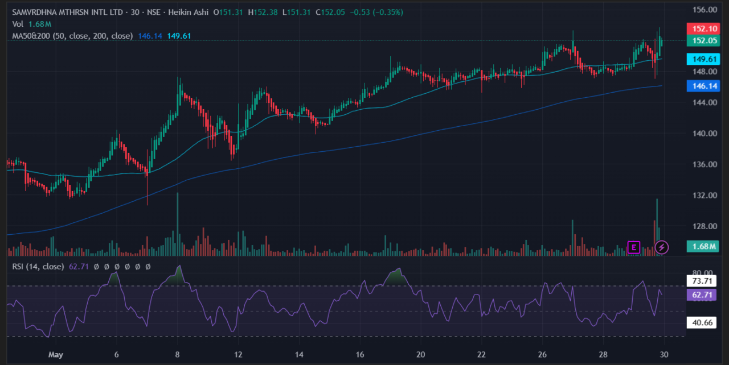Click the '20' date on time axis
This screenshot has height=365, width=729.
[420, 355]
